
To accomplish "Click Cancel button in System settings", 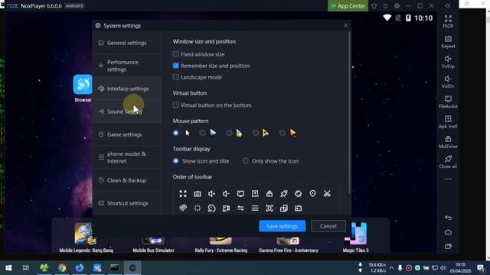I will tap(328, 226).
